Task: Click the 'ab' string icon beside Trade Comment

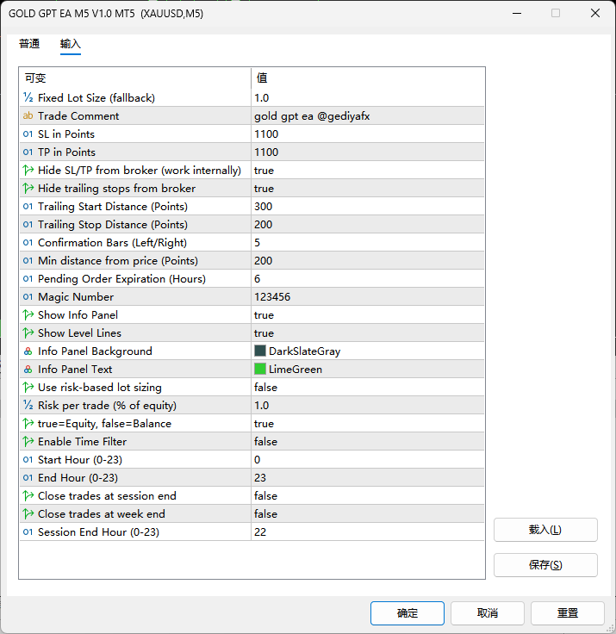Action: point(28,115)
